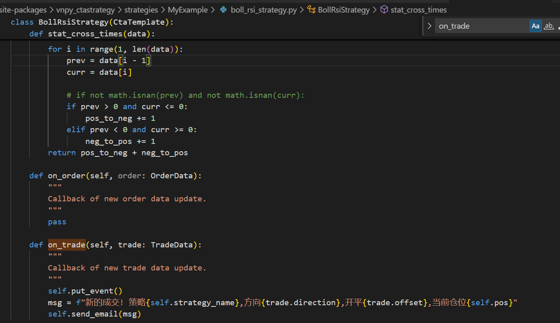The width and height of the screenshot is (560, 323).
Task: Click the commented math.isnan line
Action: pyautogui.click(x=185, y=95)
